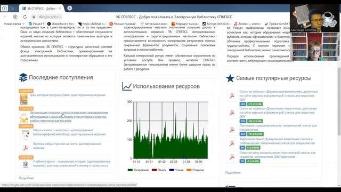Open 'Дом, который построил Джек' book link
341x192 pixels.
click(x=68, y=95)
